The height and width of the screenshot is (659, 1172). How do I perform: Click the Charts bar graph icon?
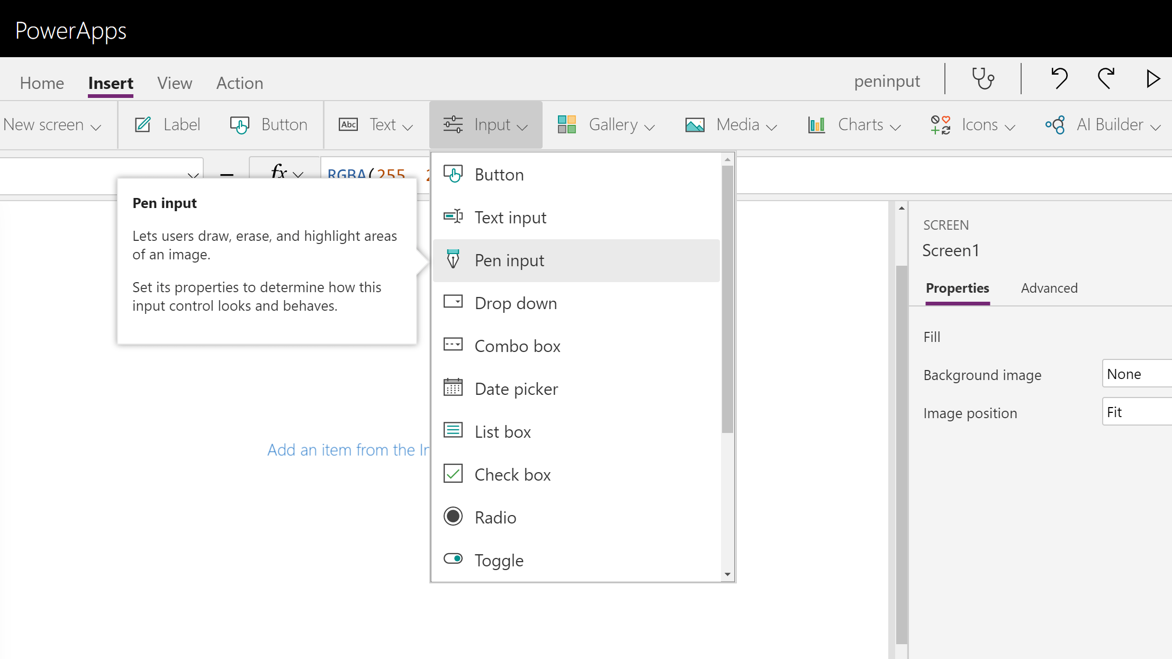tap(816, 125)
